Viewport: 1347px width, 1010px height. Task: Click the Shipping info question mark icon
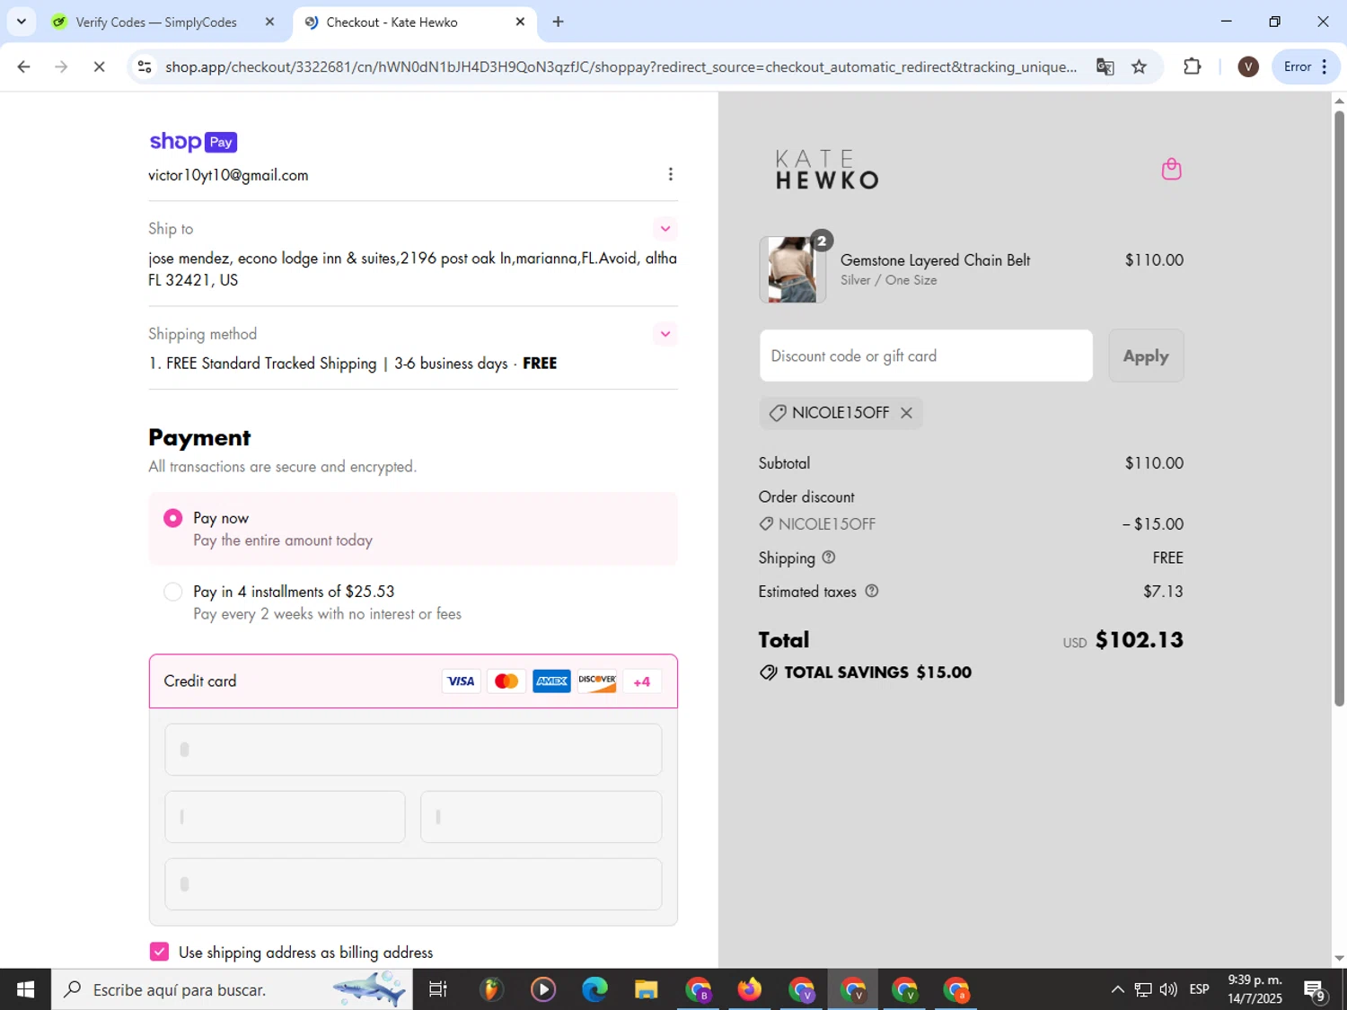click(829, 558)
